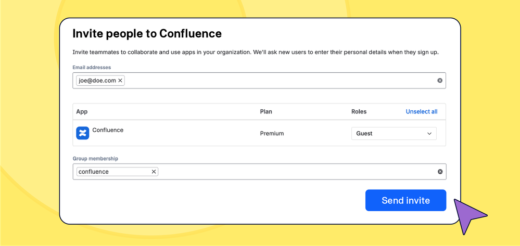
Task: Click the Invite people to Confluence heading
Action: tap(147, 33)
